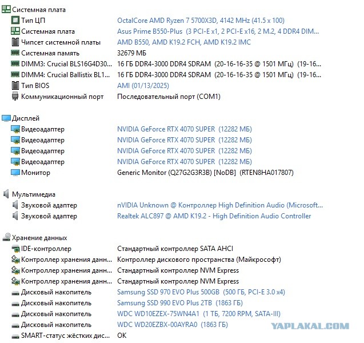Open the AMI (01/13/2025) BIOS link

[143, 86]
